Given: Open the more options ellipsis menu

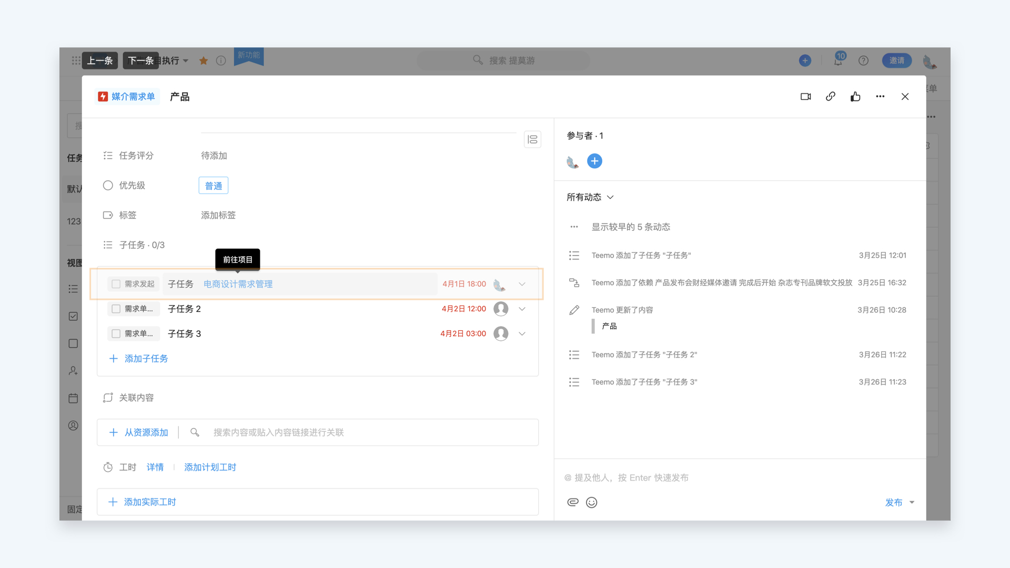Looking at the screenshot, I should (x=880, y=97).
